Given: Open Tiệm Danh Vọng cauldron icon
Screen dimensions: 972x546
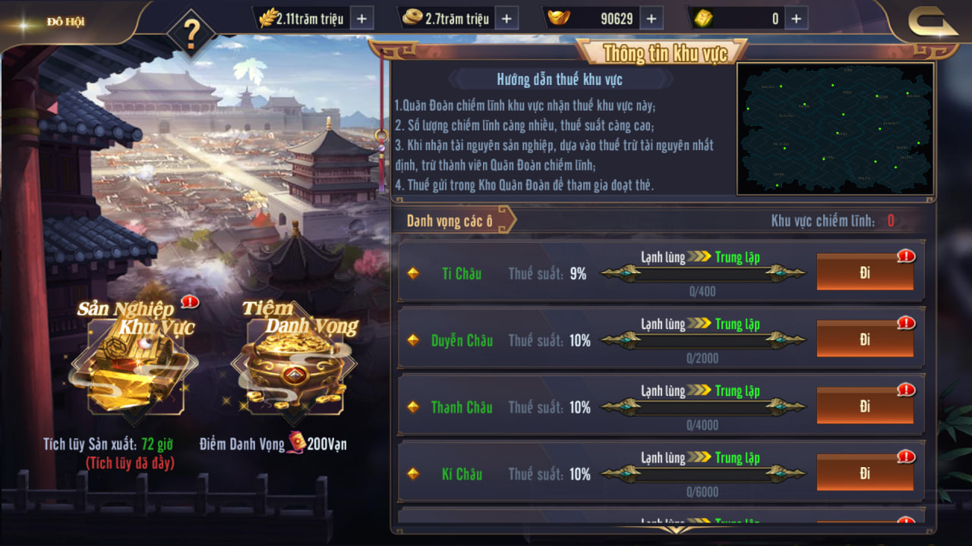Looking at the screenshot, I should click(294, 361).
